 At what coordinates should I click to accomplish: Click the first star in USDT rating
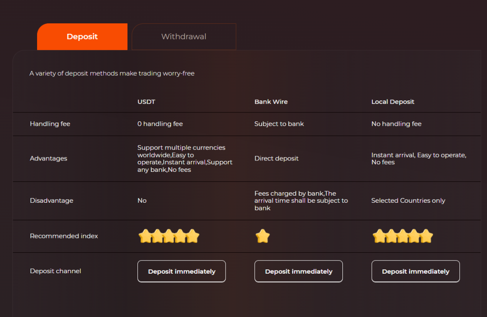[x=145, y=236]
